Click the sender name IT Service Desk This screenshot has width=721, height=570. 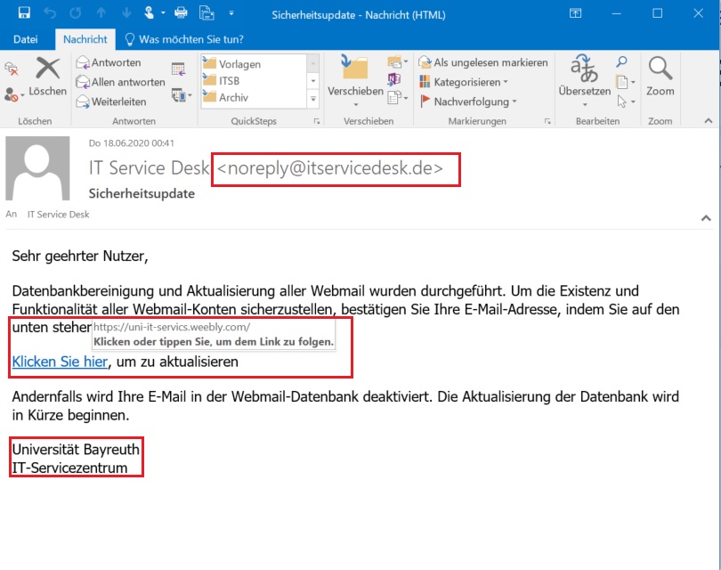coord(149,168)
